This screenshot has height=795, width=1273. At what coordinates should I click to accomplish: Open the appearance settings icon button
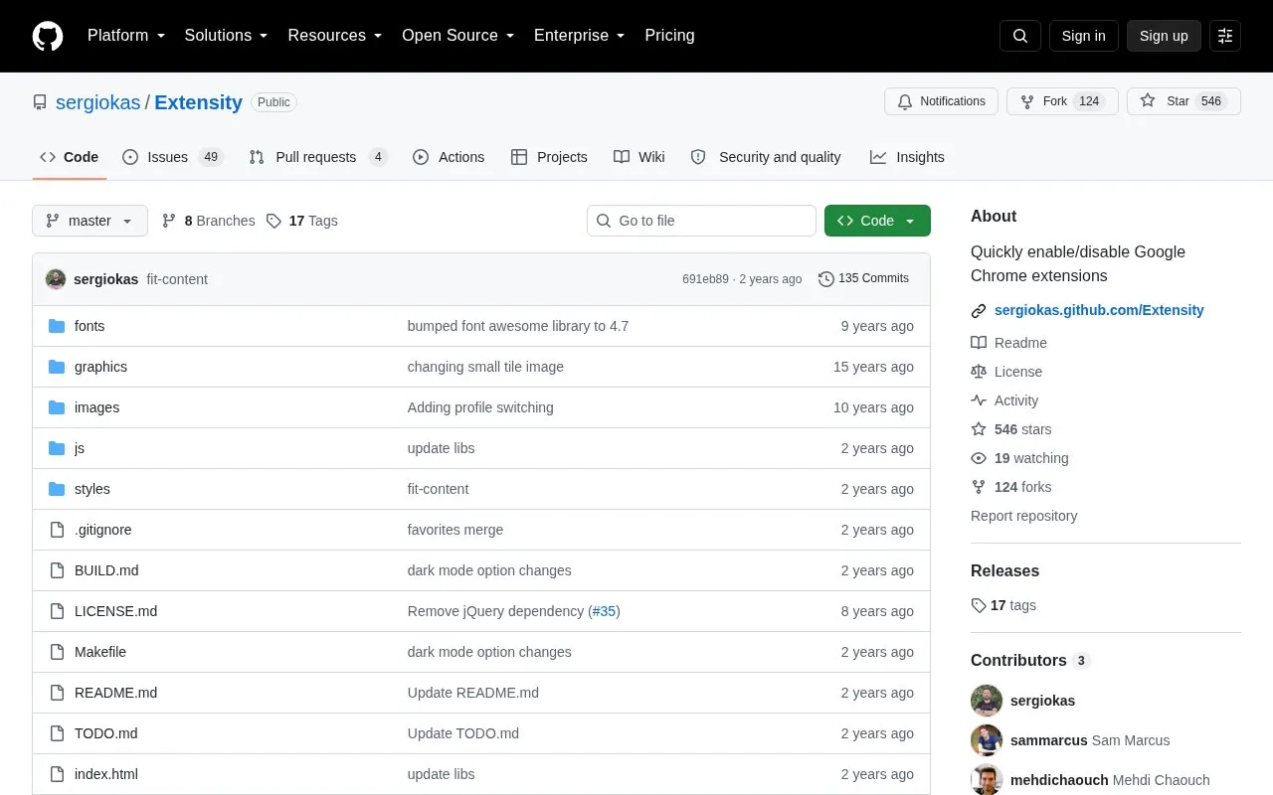(x=1225, y=36)
